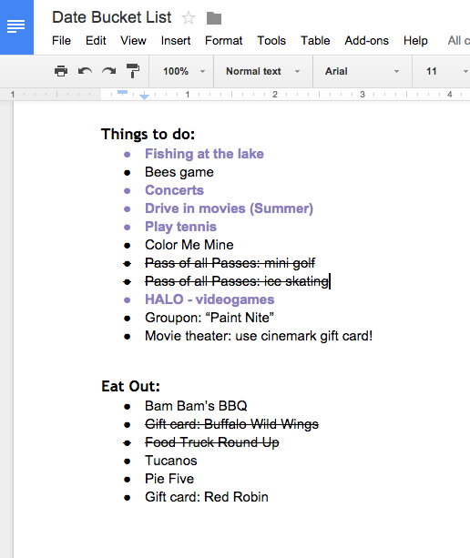Click the Redo arrow
This screenshot has height=558, width=470.
tap(109, 71)
